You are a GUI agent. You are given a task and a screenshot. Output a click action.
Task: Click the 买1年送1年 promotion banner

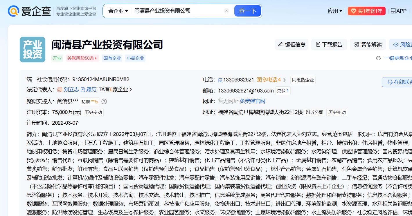point(367,11)
